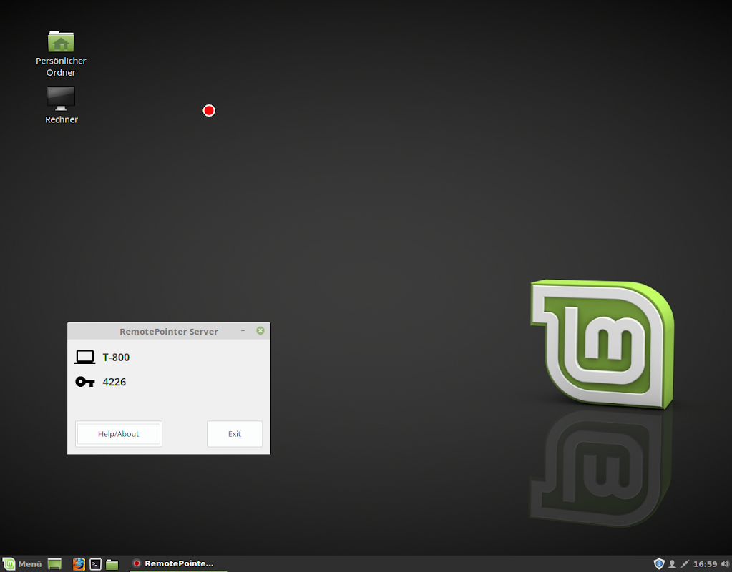Open the file manager panel launcher

[112, 564]
